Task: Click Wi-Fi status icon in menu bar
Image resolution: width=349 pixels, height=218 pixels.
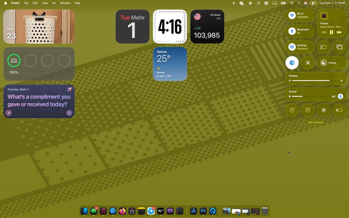Action: [x=292, y=3]
